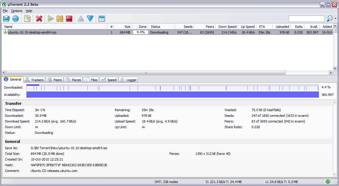Click the hash value 4AF6FB7C text

coord(69,165)
